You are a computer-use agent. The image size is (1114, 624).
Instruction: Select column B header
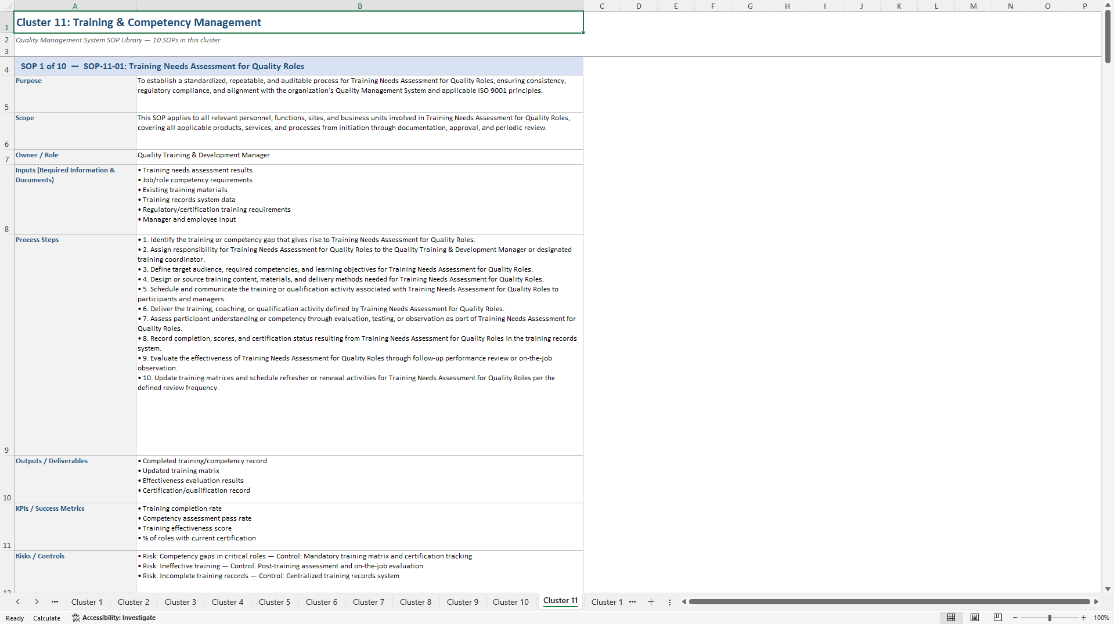click(360, 6)
